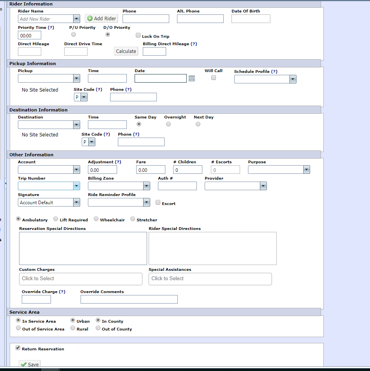Select the P/U Priority radio button
Screen dimensions: 370x371
click(x=74, y=34)
